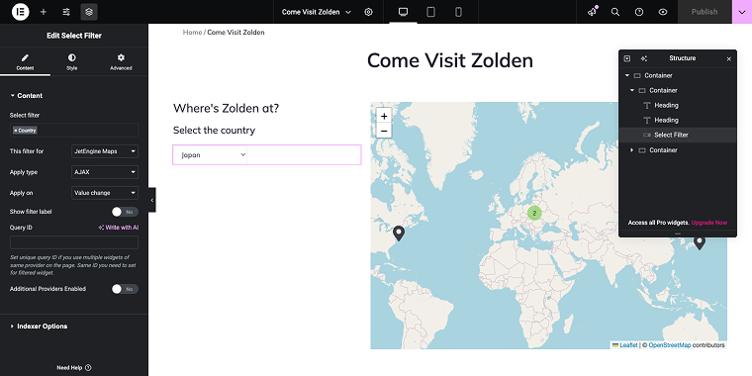This screenshot has height=376, width=752.
Task: Select the first Heading in Structure
Action: (666, 105)
